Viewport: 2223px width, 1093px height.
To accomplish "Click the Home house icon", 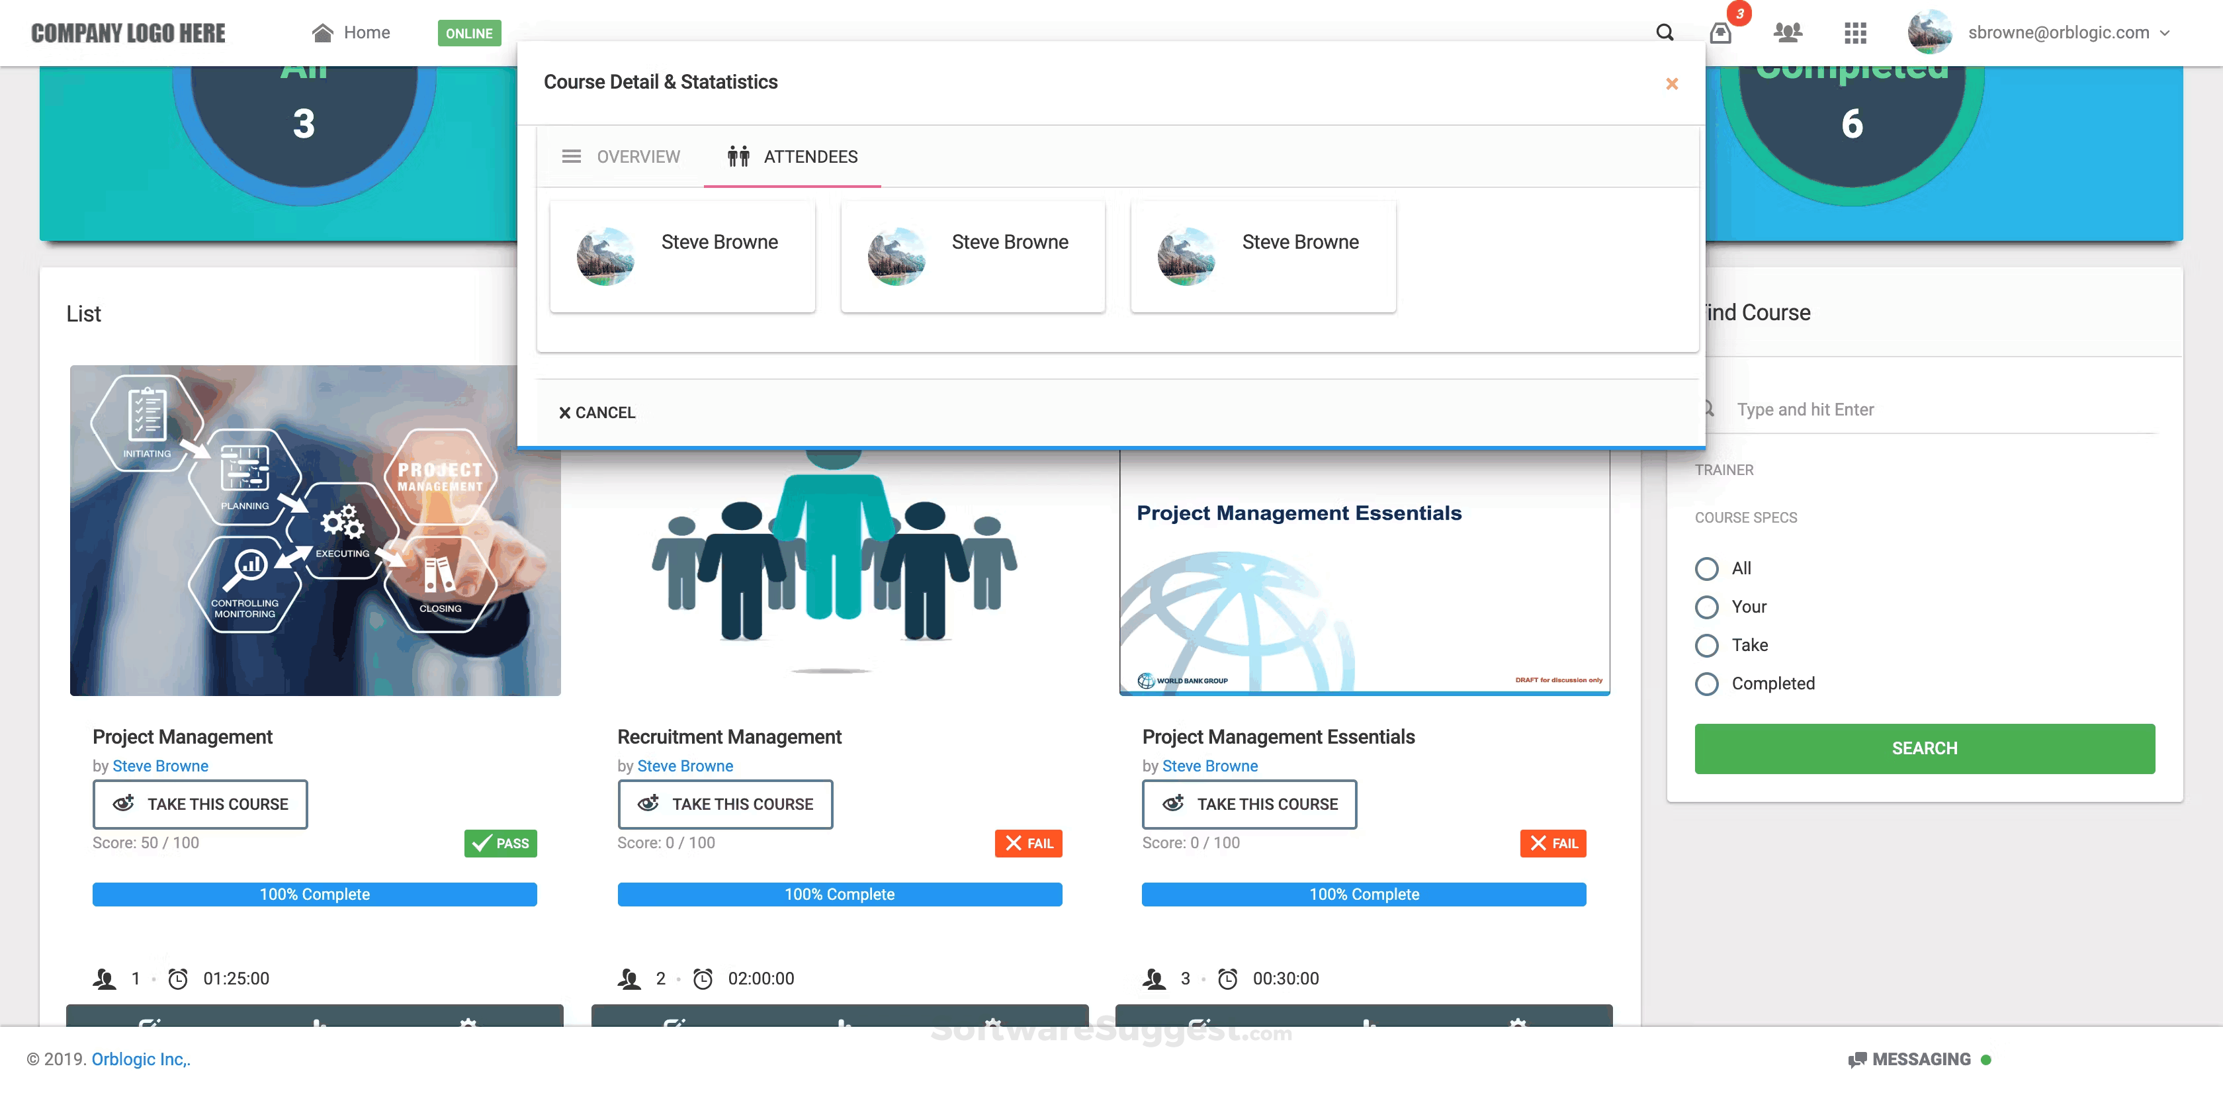I will (x=323, y=33).
